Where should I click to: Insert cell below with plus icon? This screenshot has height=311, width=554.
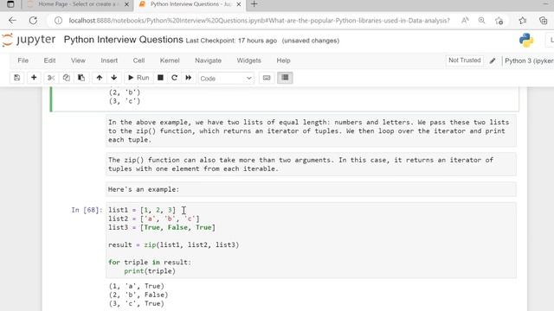click(34, 78)
